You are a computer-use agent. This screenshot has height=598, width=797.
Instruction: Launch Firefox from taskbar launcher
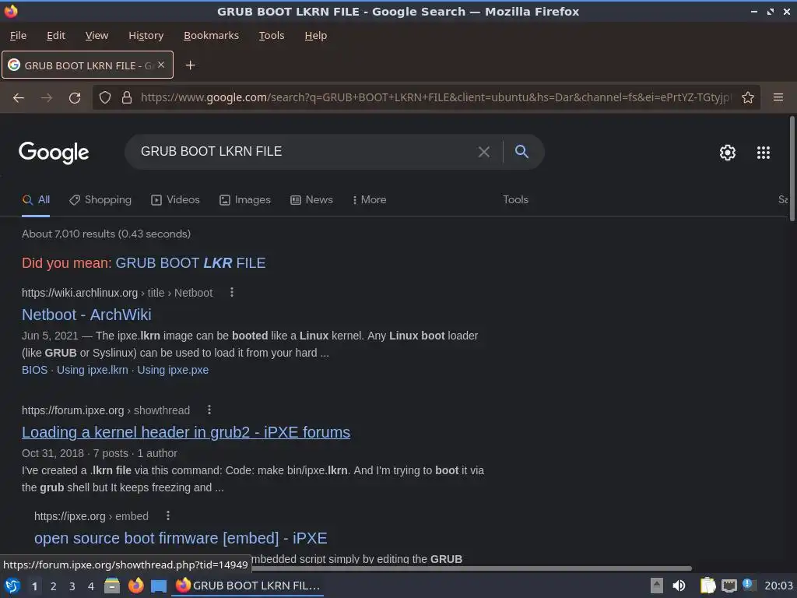coord(135,586)
